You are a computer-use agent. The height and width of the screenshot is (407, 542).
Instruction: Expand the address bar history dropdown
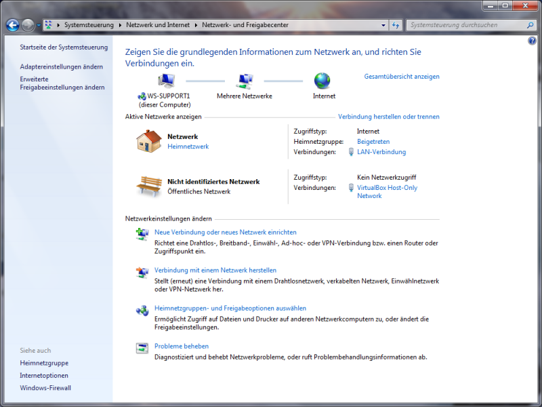383,25
